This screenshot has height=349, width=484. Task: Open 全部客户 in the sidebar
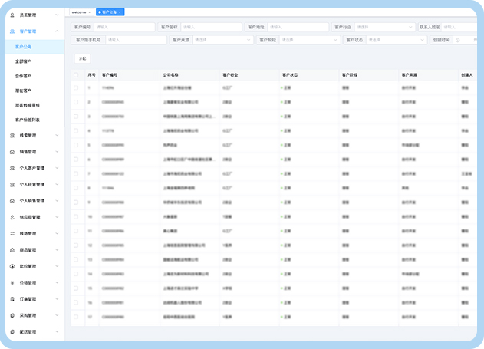[24, 61]
